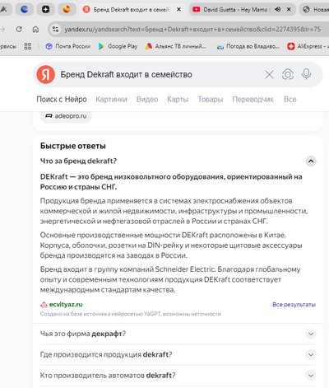Open the Все services menu
Viewport: 329px width, 388px height.
pyautogui.click(x=290, y=99)
